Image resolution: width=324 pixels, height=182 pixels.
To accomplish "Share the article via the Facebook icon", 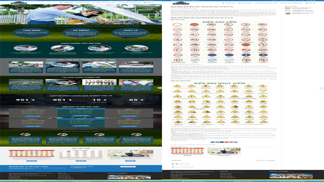I will (212, 142).
